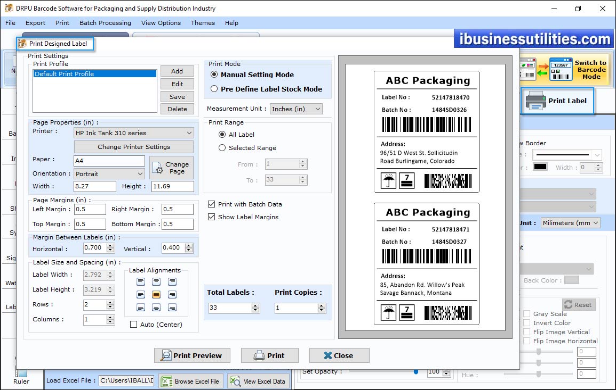Open the File menu
The image size is (616, 390).
[10, 23]
